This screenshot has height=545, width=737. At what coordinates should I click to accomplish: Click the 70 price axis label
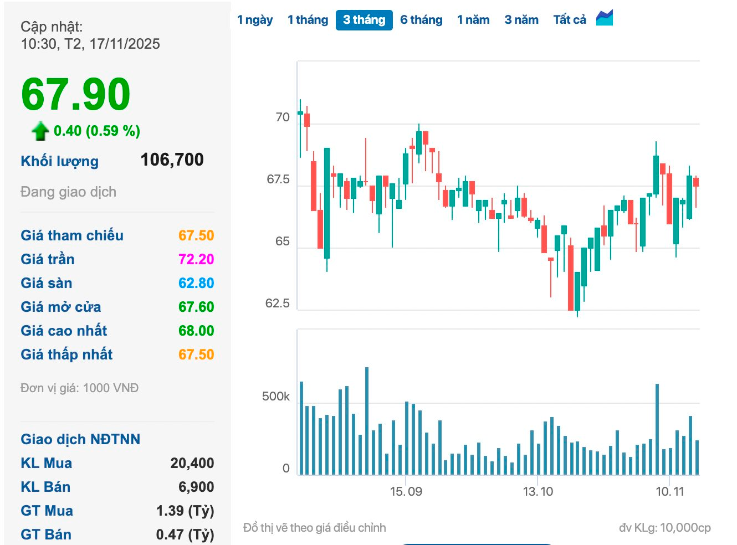pos(283,117)
